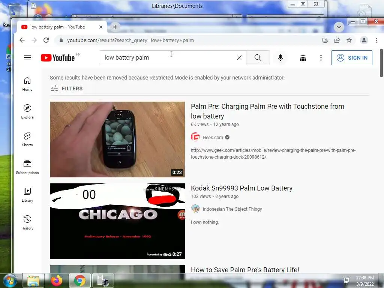Switch to Chrome in the taskbar

click(x=80, y=280)
